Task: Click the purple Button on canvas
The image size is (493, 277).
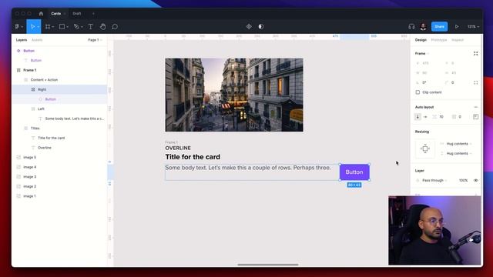Action: pyautogui.click(x=354, y=172)
